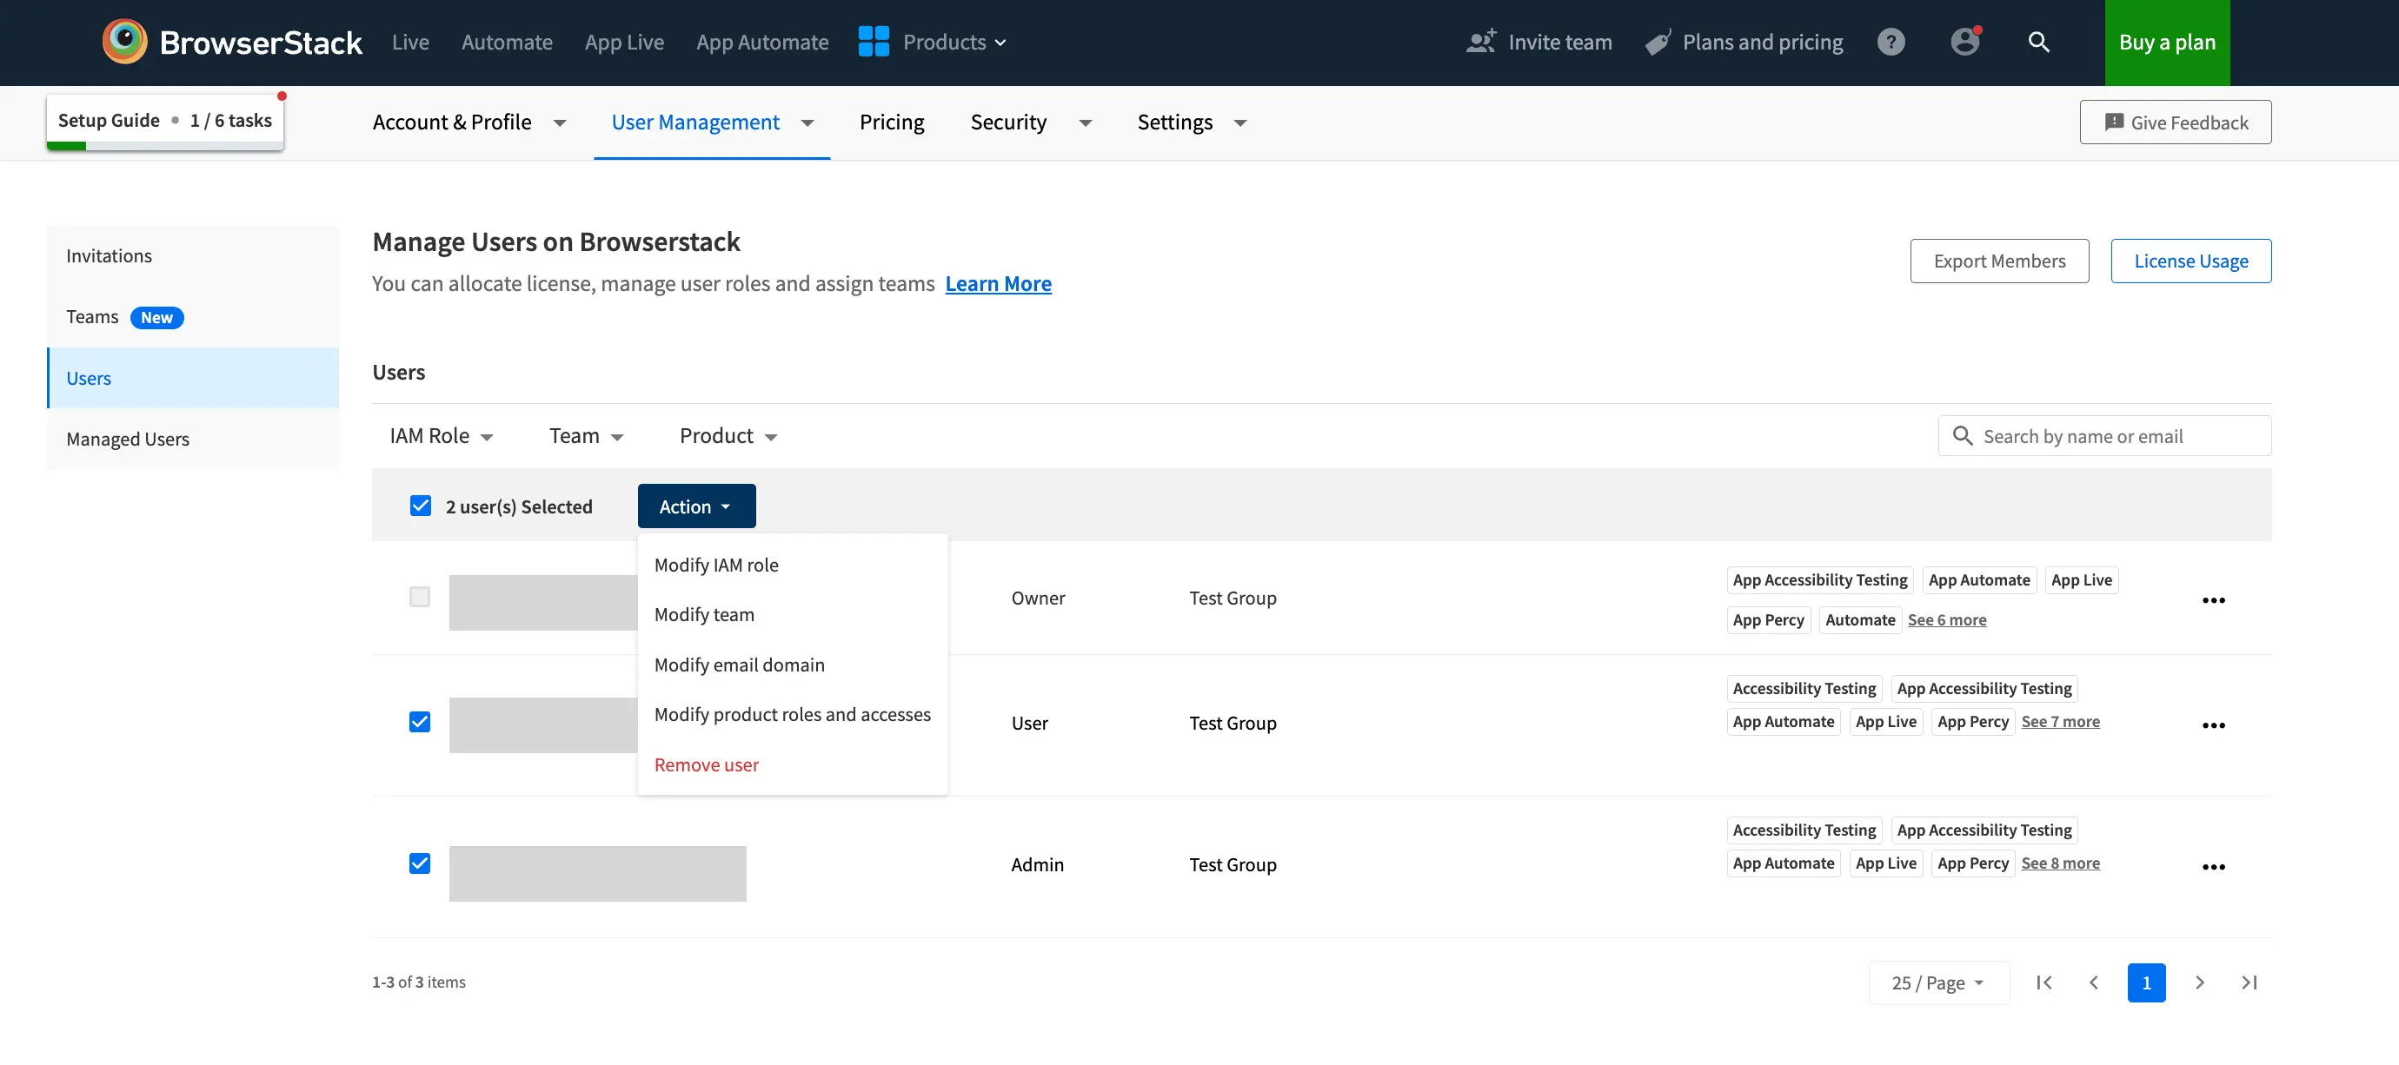Expand the IAM Role filter dropdown

[x=442, y=434]
